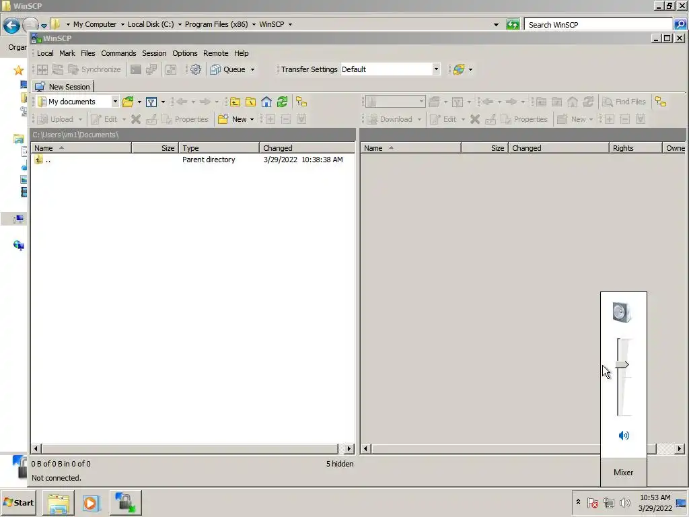Click the speaker device icon in volume popup
The image size is (689, 517).
[x=622, y=312]
